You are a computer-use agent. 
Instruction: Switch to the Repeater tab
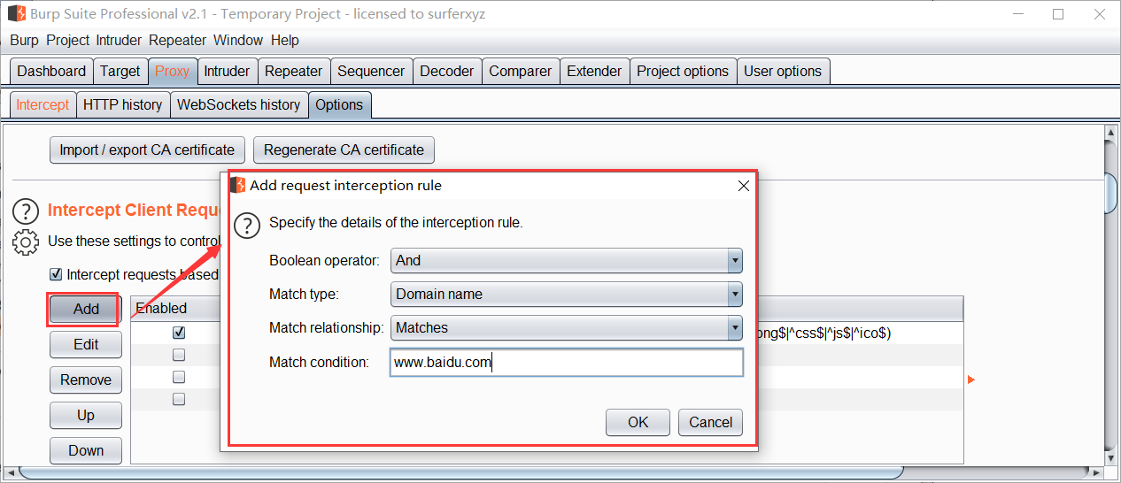293,72
